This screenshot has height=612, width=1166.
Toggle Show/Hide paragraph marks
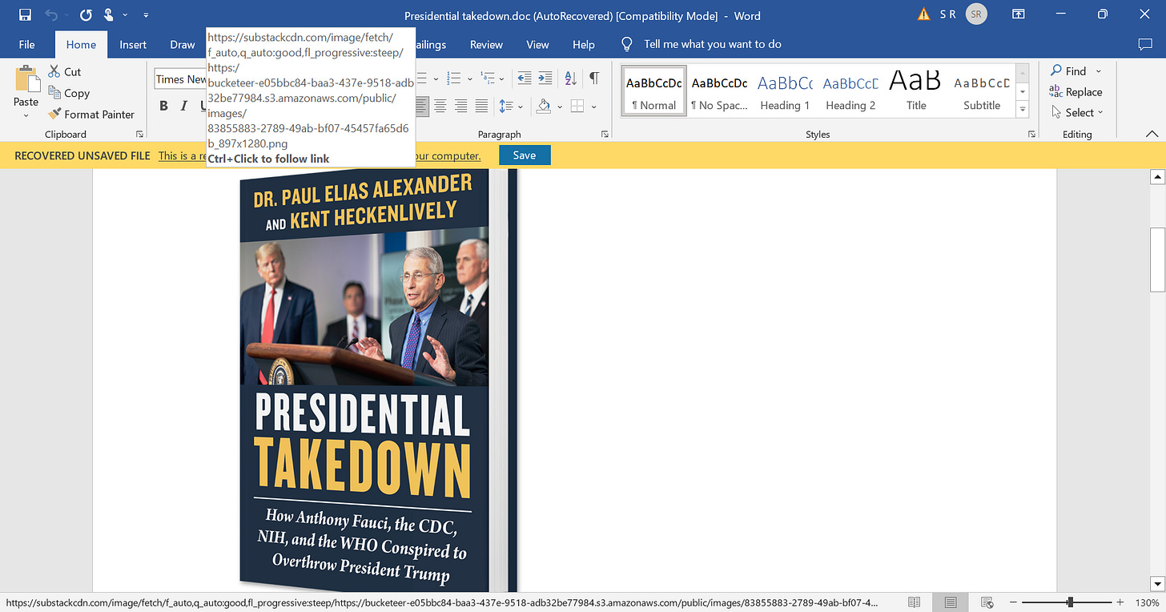click(x=594, y=79)
